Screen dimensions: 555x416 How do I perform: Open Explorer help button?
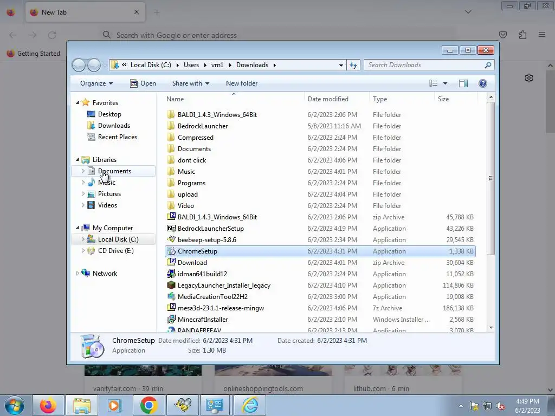point(483,83)
